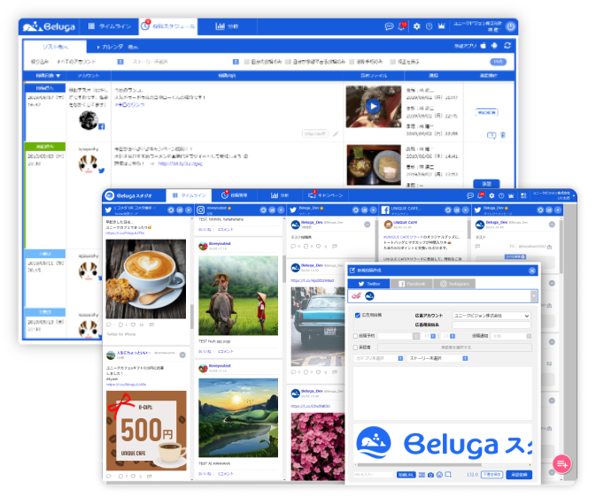Select the 投稿スケジュール tab in back window
Viewport: 596px width, 504px height.
168,27
